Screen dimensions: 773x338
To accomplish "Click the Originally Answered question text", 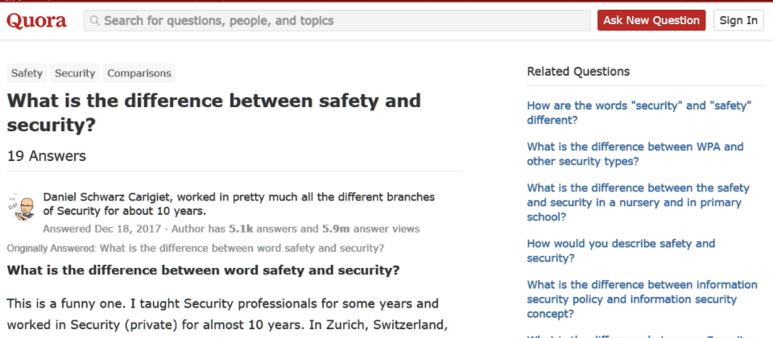I will pyautogui.click(x=242, y=248).
